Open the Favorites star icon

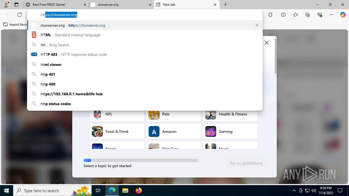tap(296, 15)
